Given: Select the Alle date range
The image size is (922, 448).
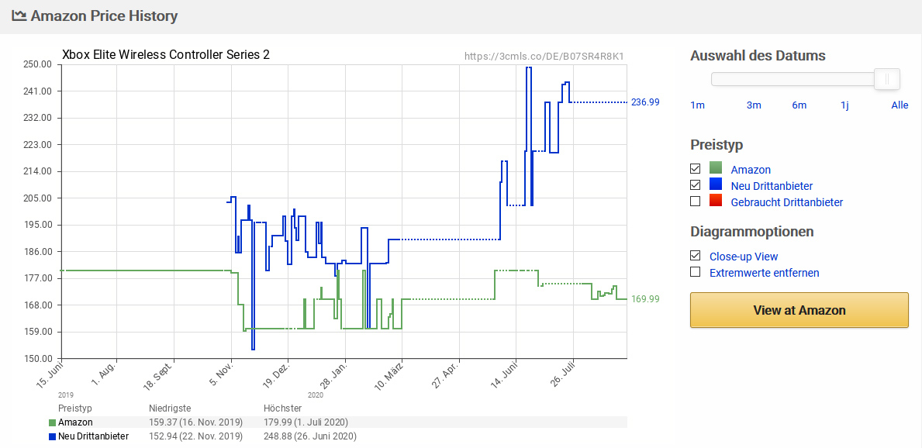Looking at the screenshot, I should [900, 105].
